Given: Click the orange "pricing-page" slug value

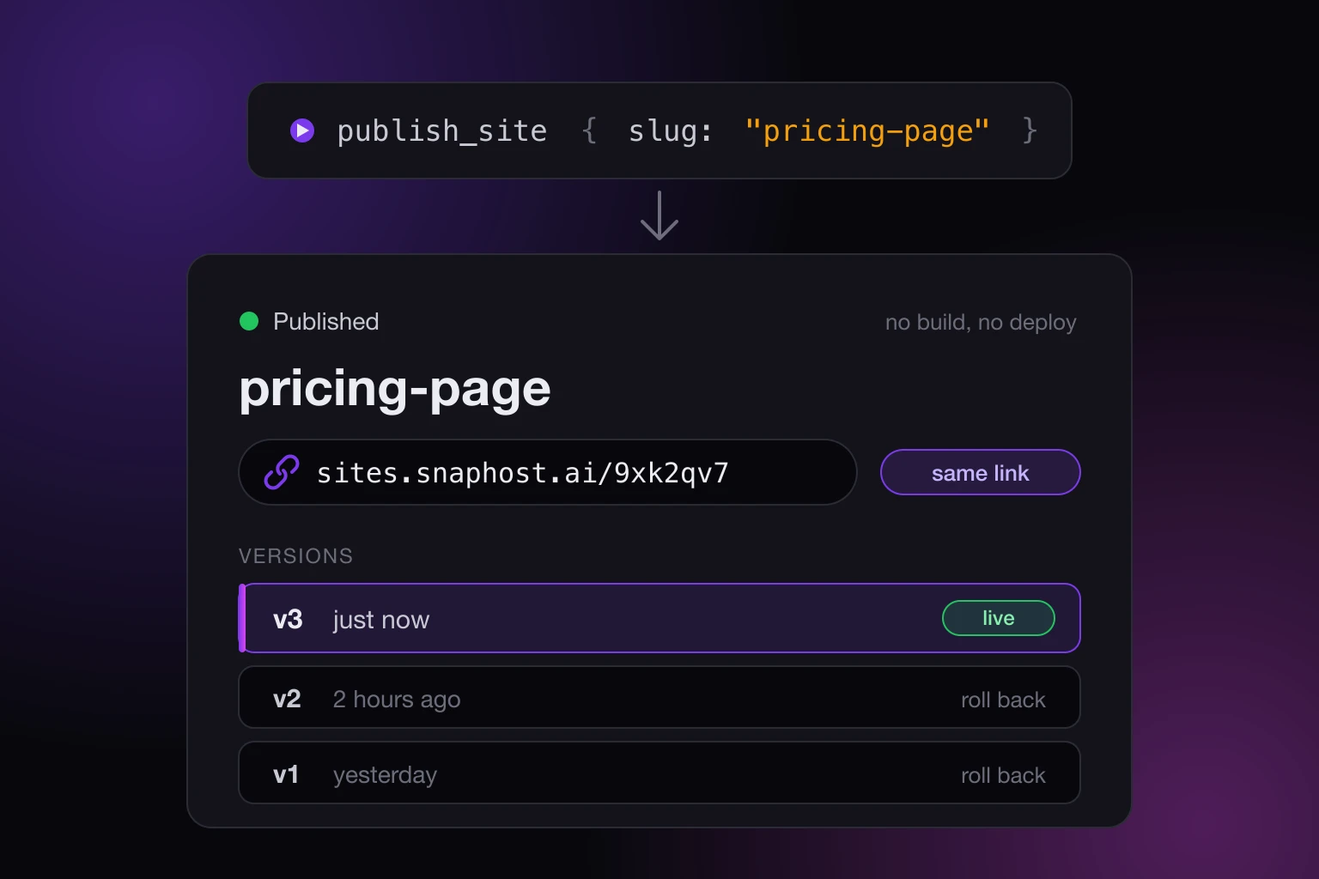Looking at the screenshot, I should pyautogui.click(x=867, y=130).
